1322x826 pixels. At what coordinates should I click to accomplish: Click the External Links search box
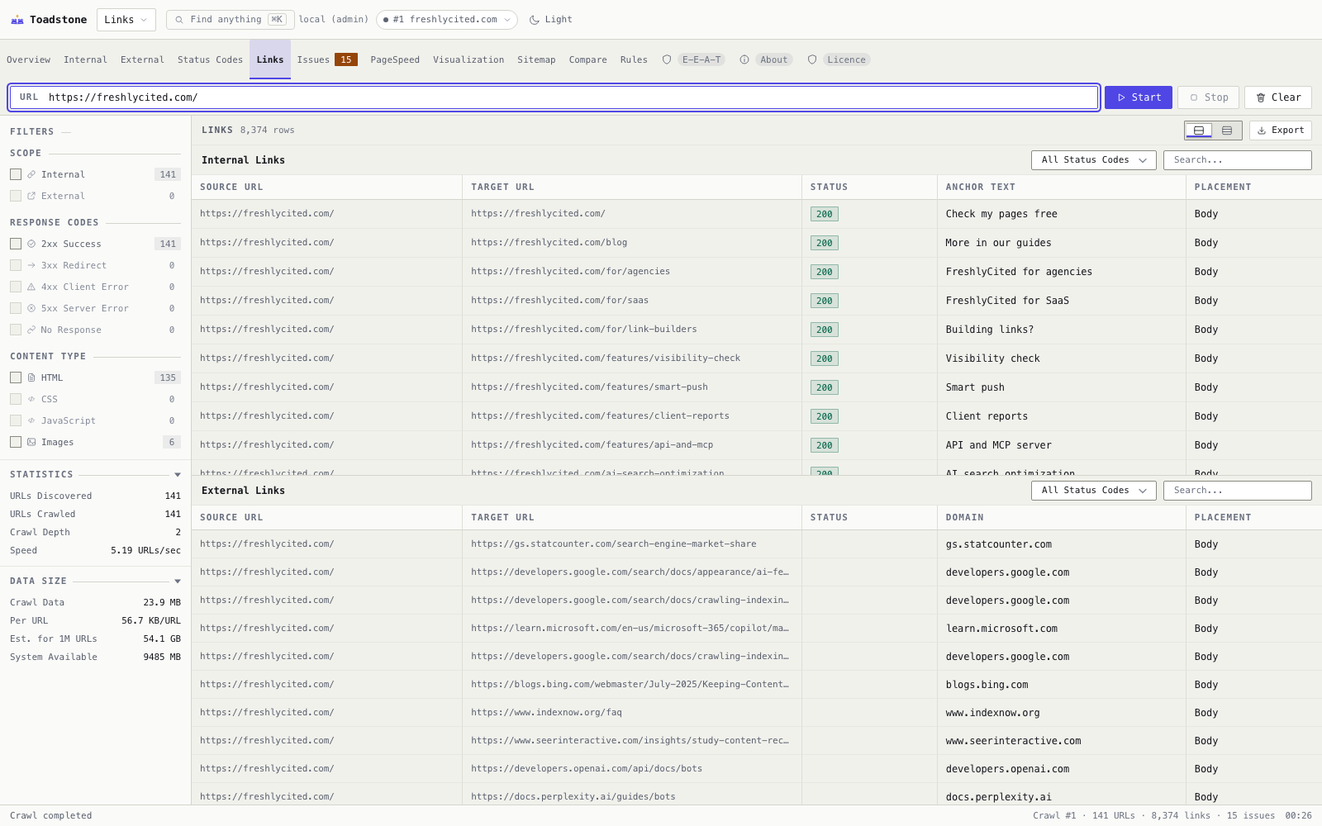1237,491
